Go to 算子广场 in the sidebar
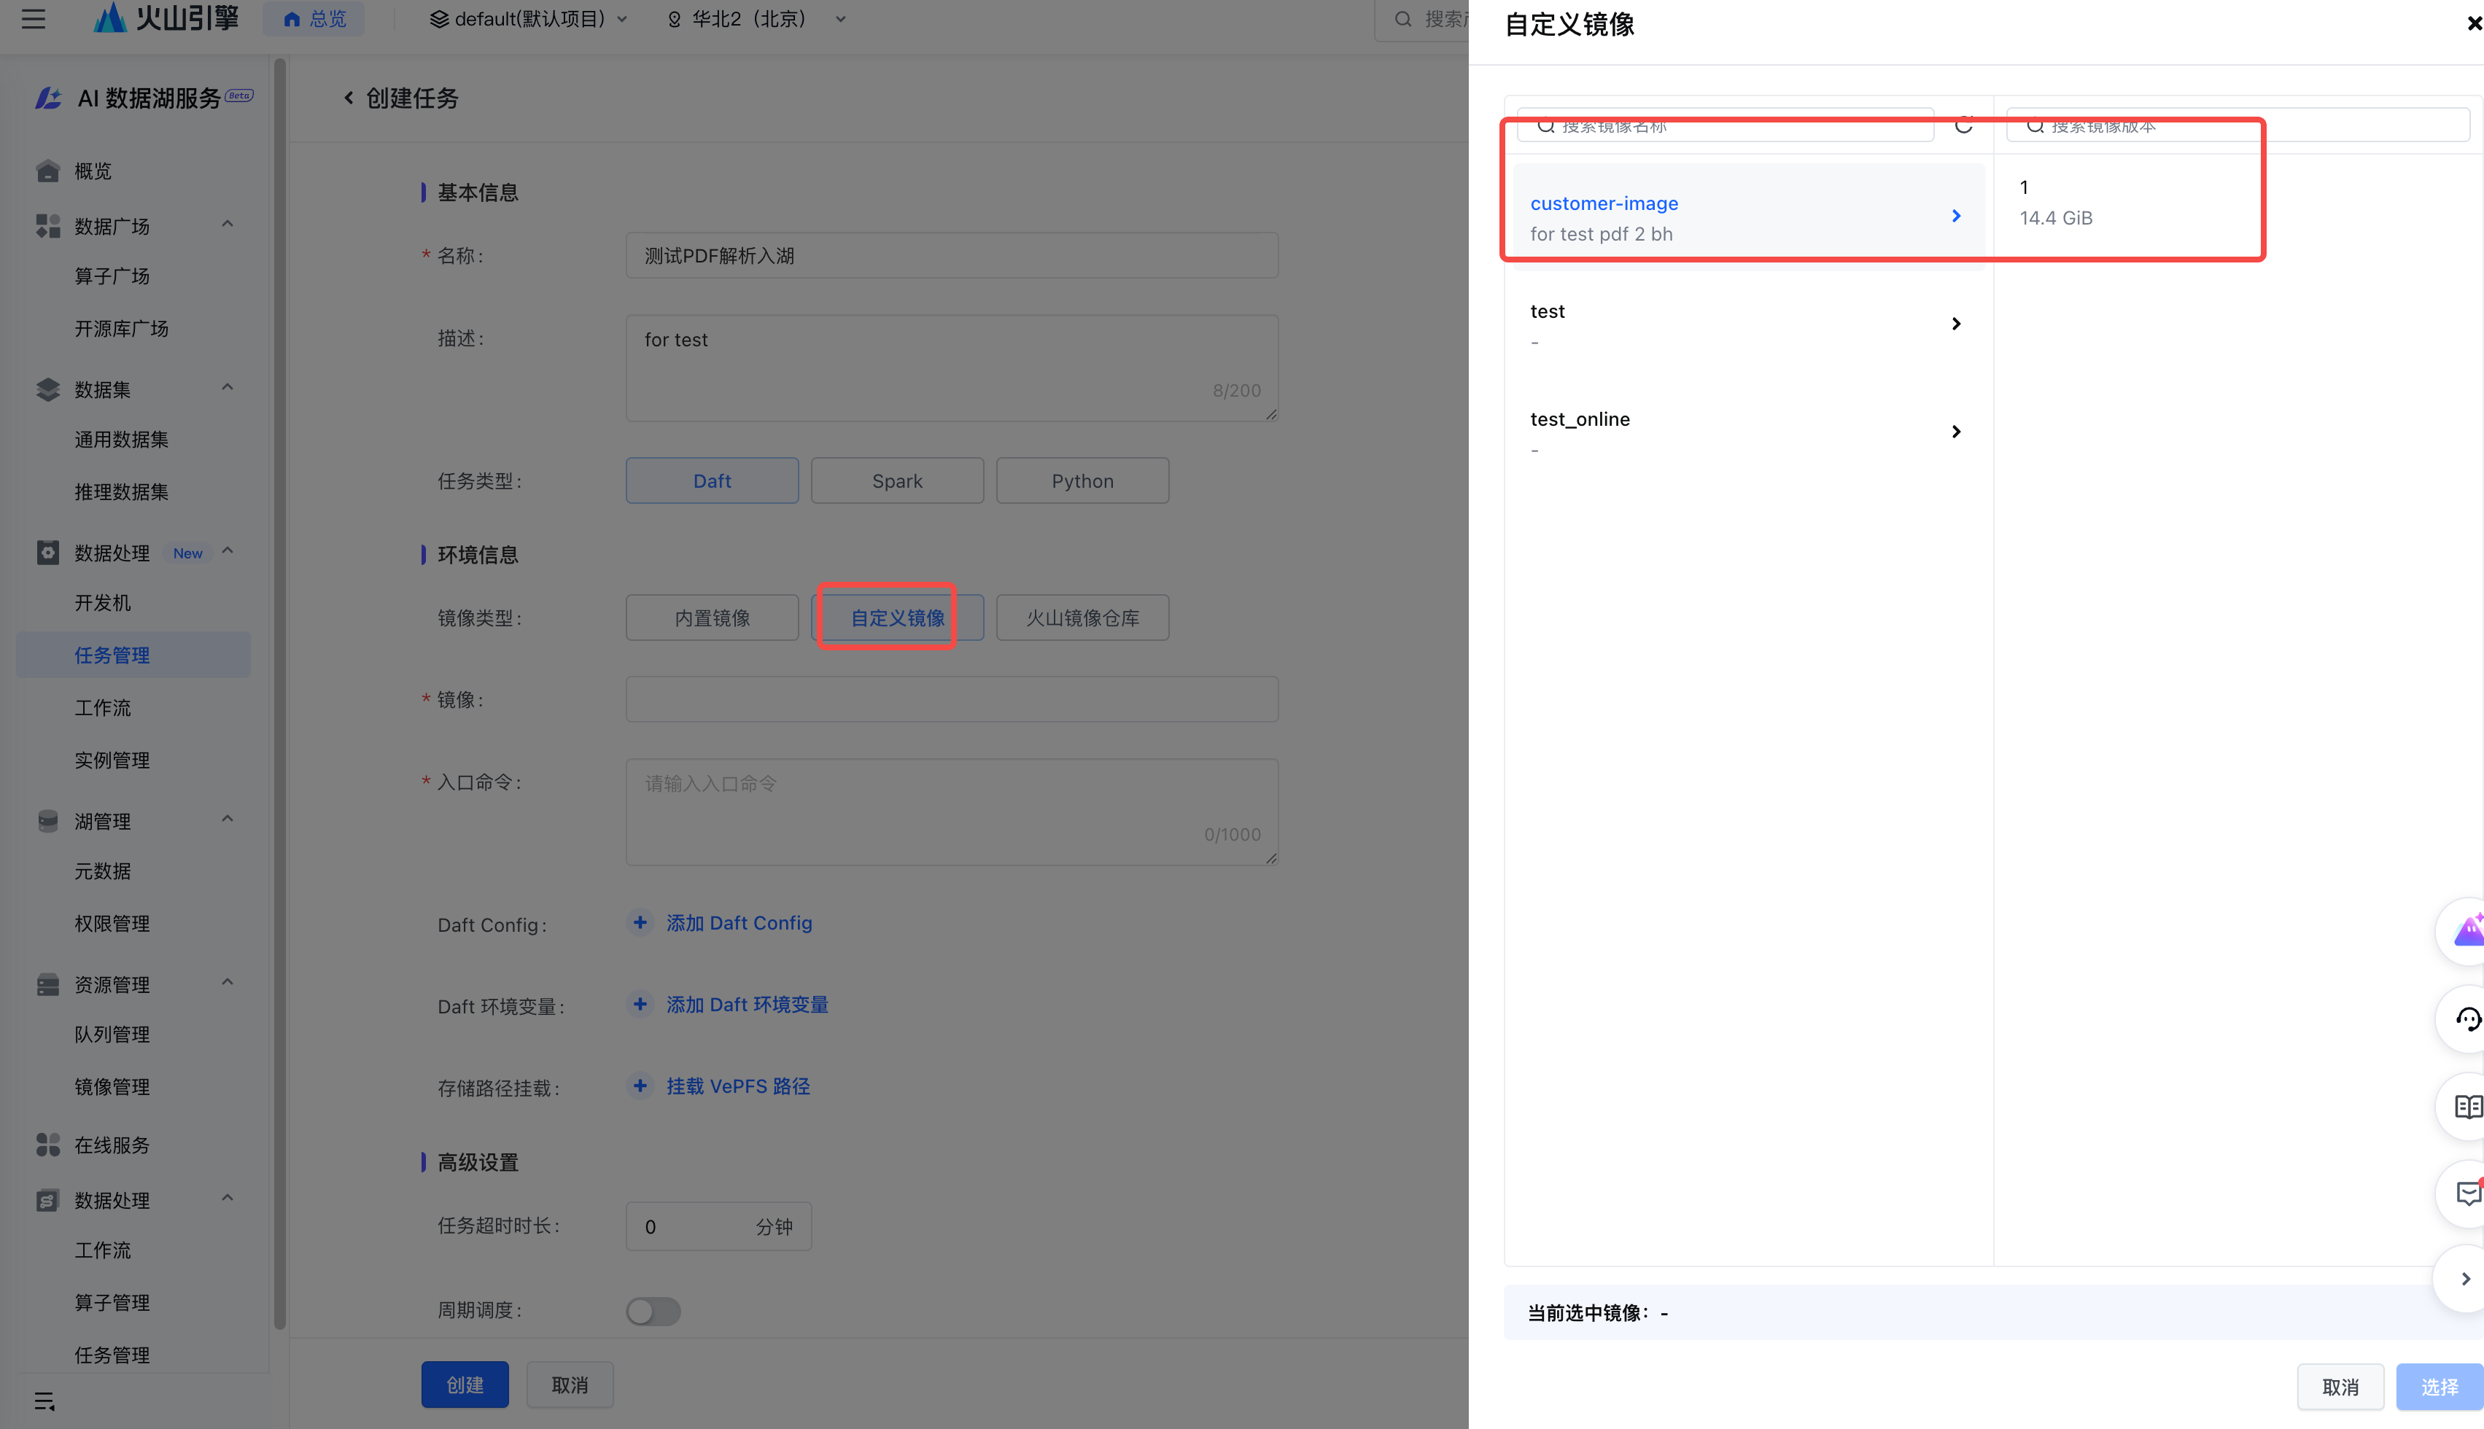 112,277
